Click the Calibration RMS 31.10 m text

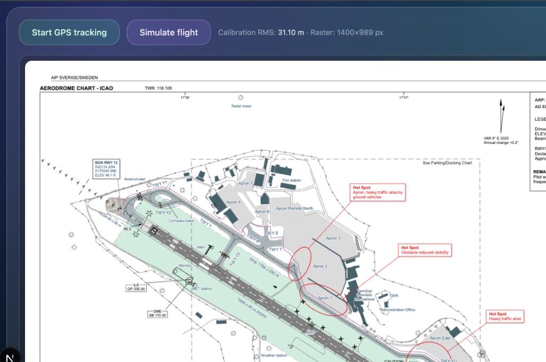click(261, 32)
